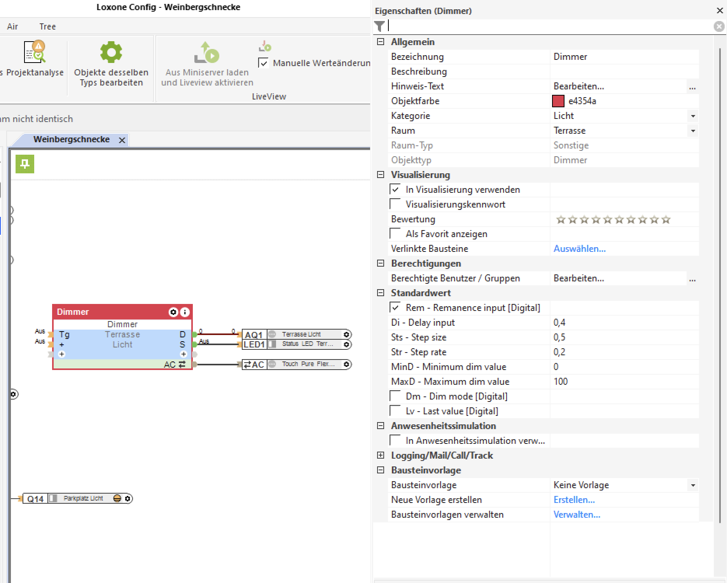Edit the Sts - Step size value 0,5

(624, 337)
